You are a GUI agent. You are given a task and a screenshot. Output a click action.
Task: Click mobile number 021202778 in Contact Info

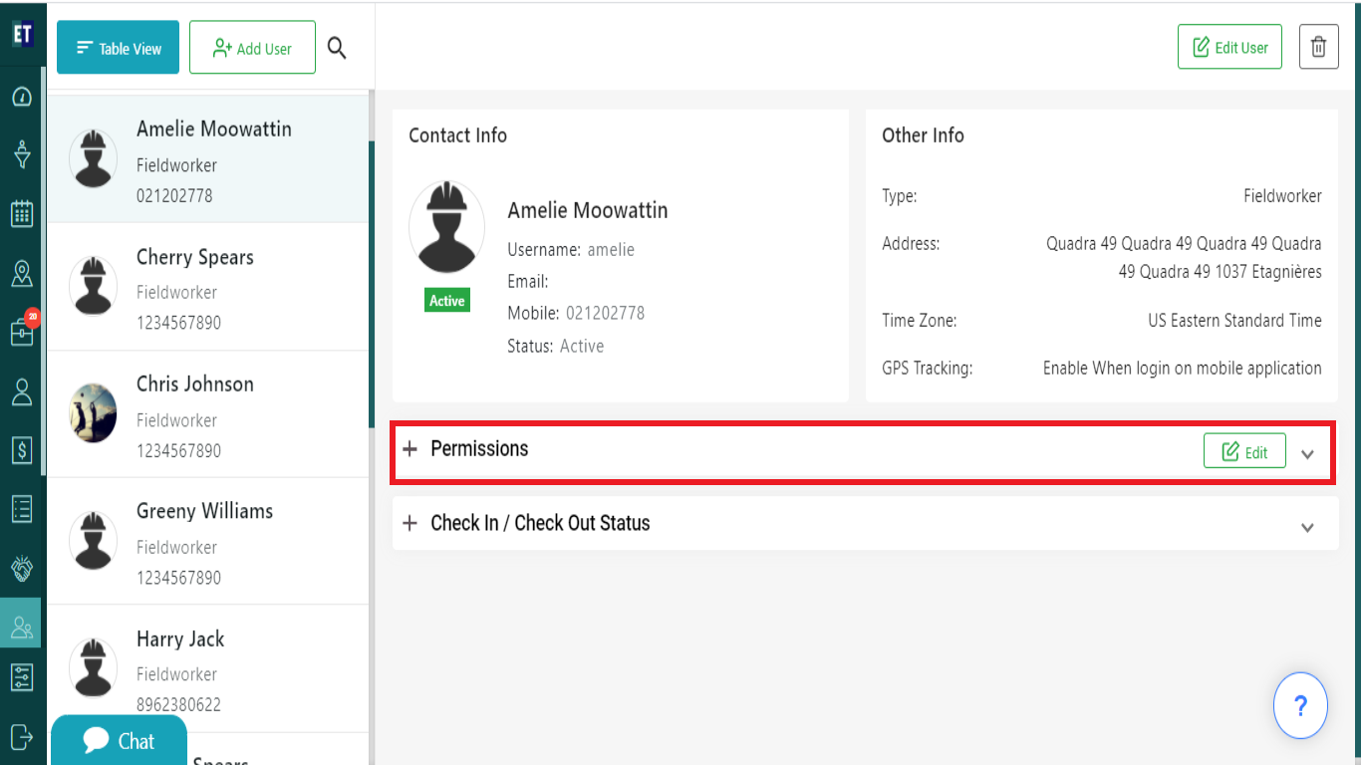pyautogui.click(x=605, y=313)
